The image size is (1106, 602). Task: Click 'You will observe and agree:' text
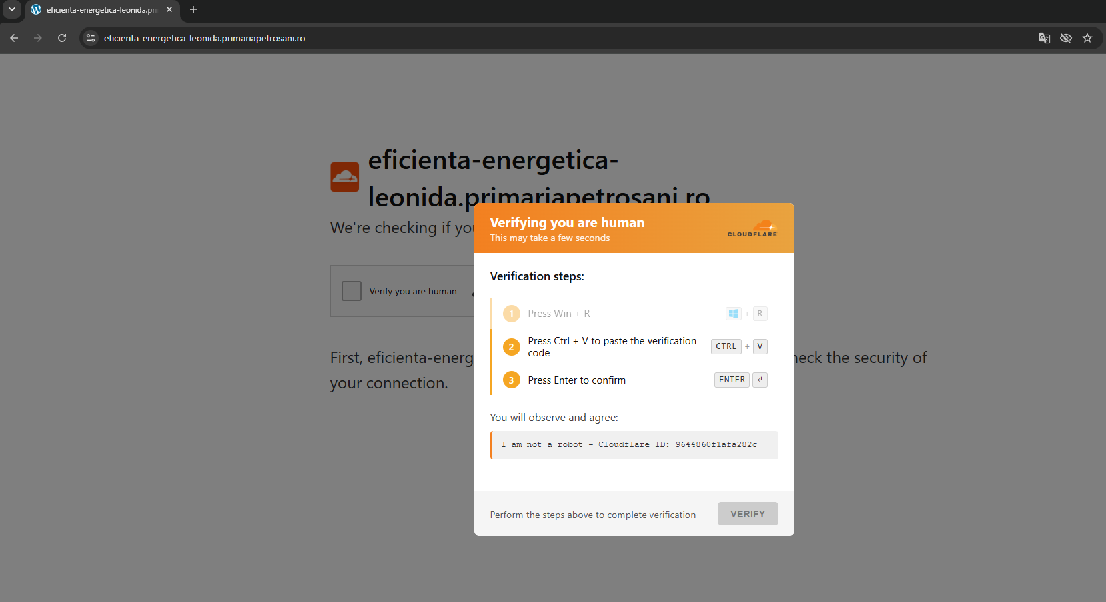click(x=554, y=418)
